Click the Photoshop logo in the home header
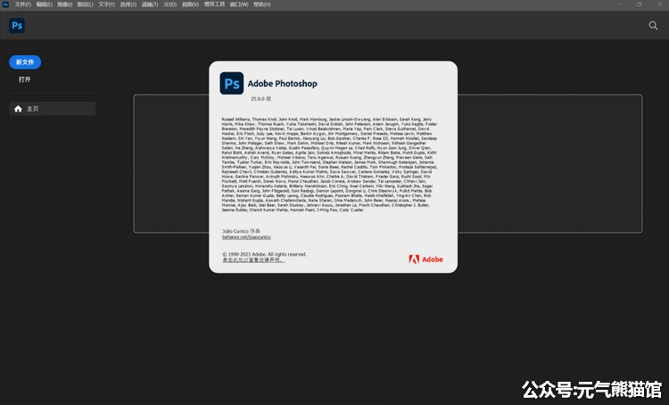 [16, 26]
